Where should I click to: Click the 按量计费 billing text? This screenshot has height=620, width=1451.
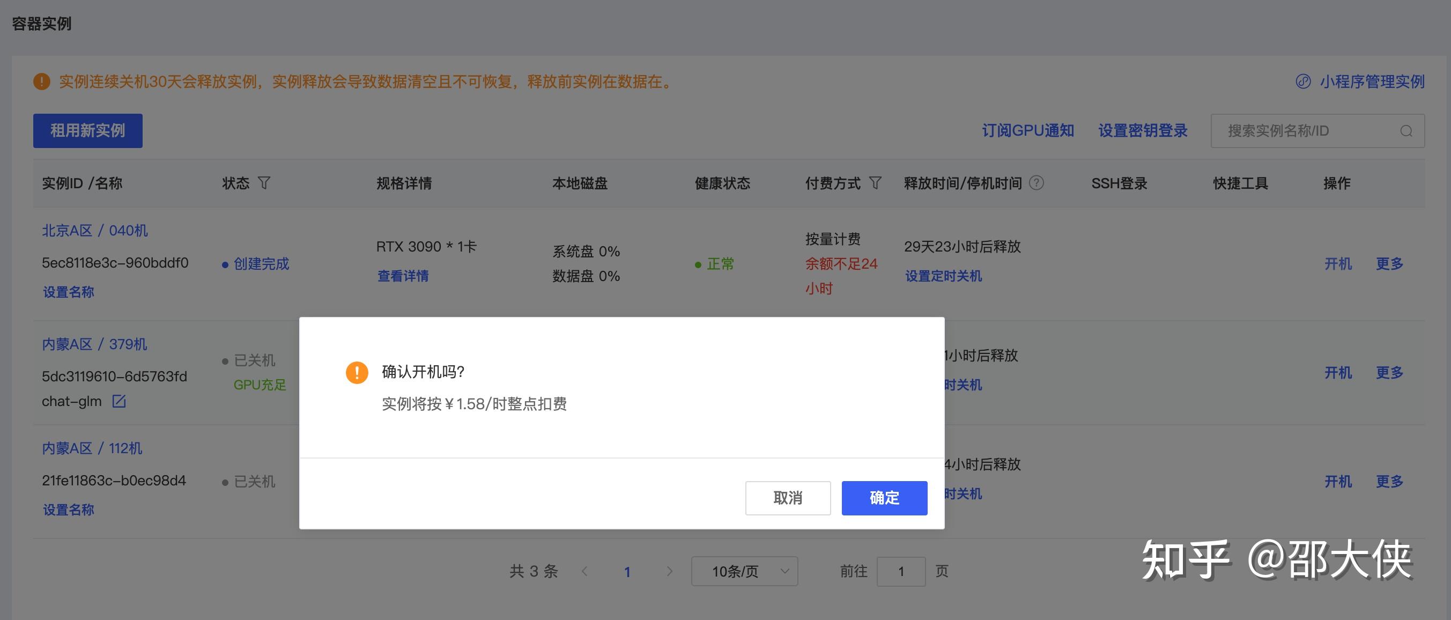click(833, 239)
